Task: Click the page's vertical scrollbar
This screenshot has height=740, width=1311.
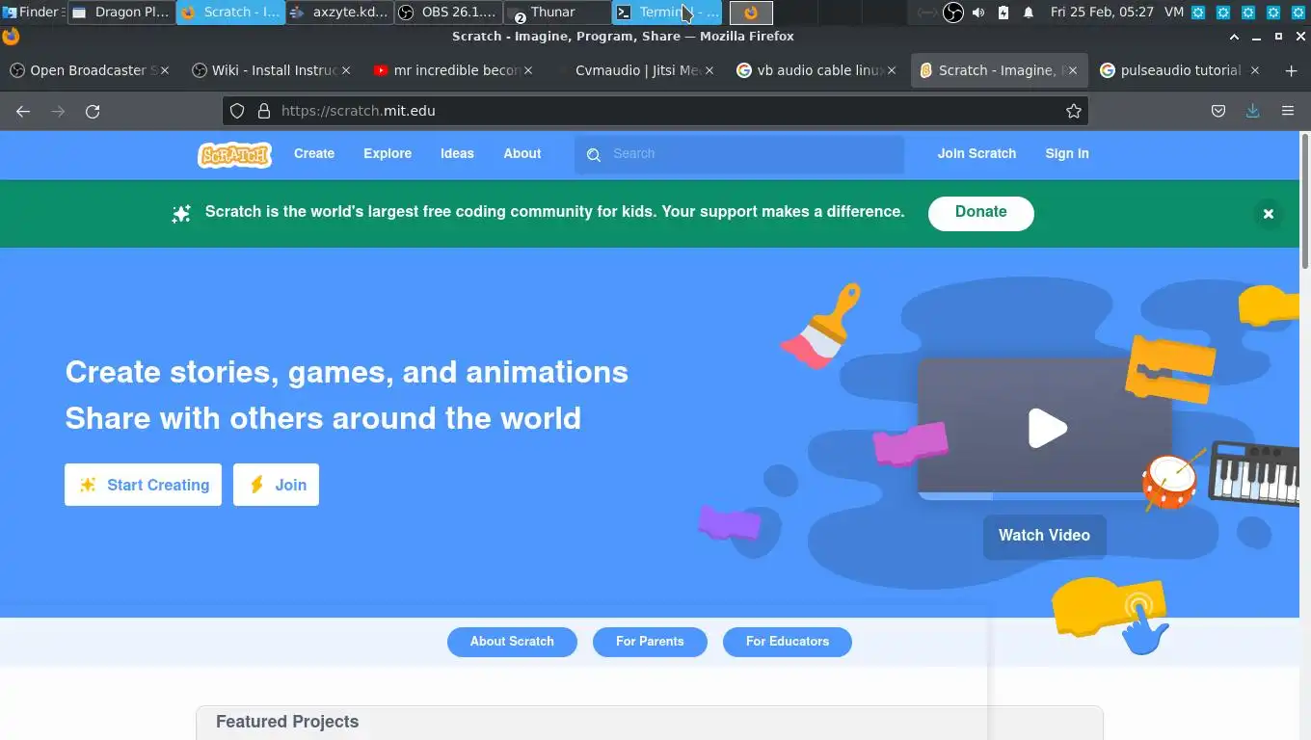Action: pyautogui.click(x=1305, y=202)
